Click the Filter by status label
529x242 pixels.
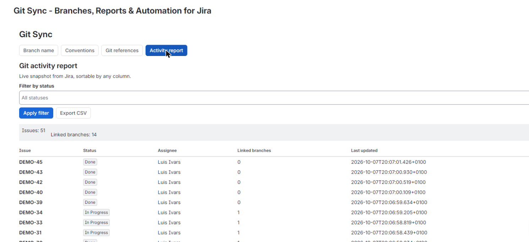(37, 86)
